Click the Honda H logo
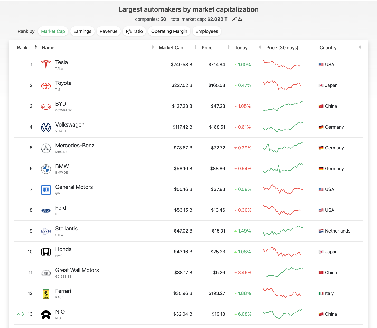The height and width of the screenshot is (328, 377). 46,252
